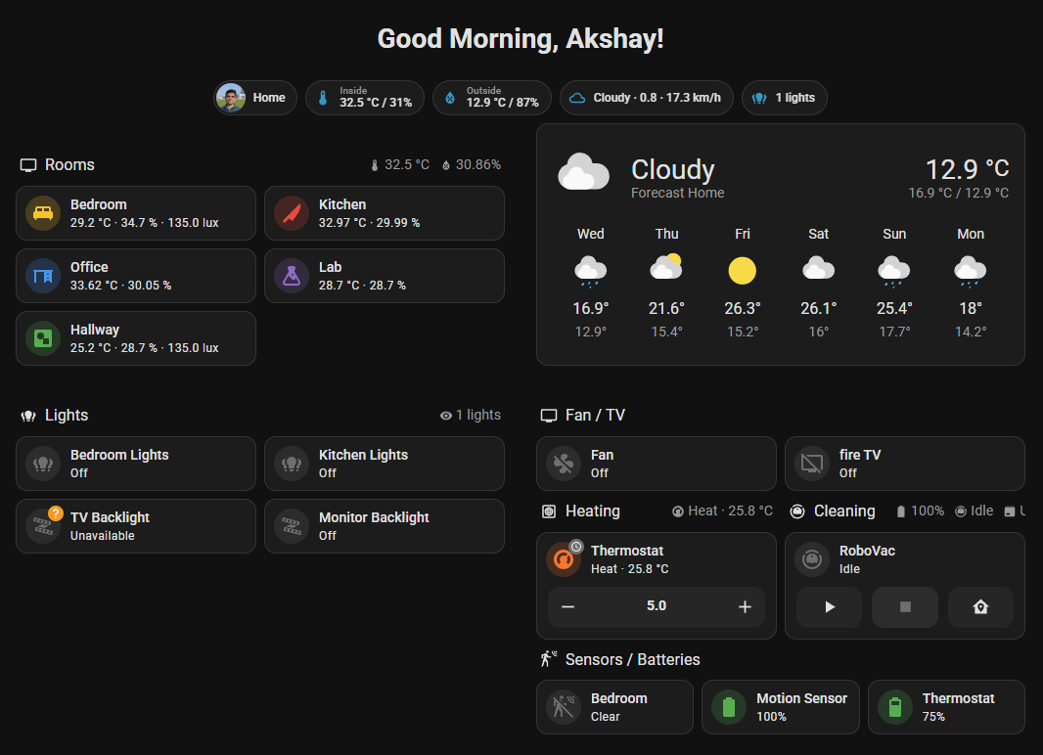Click the Hallway room icon

click(x=43, y=338)
